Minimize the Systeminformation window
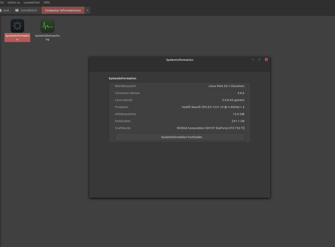335x247 pixels. (x=253, y=59)
